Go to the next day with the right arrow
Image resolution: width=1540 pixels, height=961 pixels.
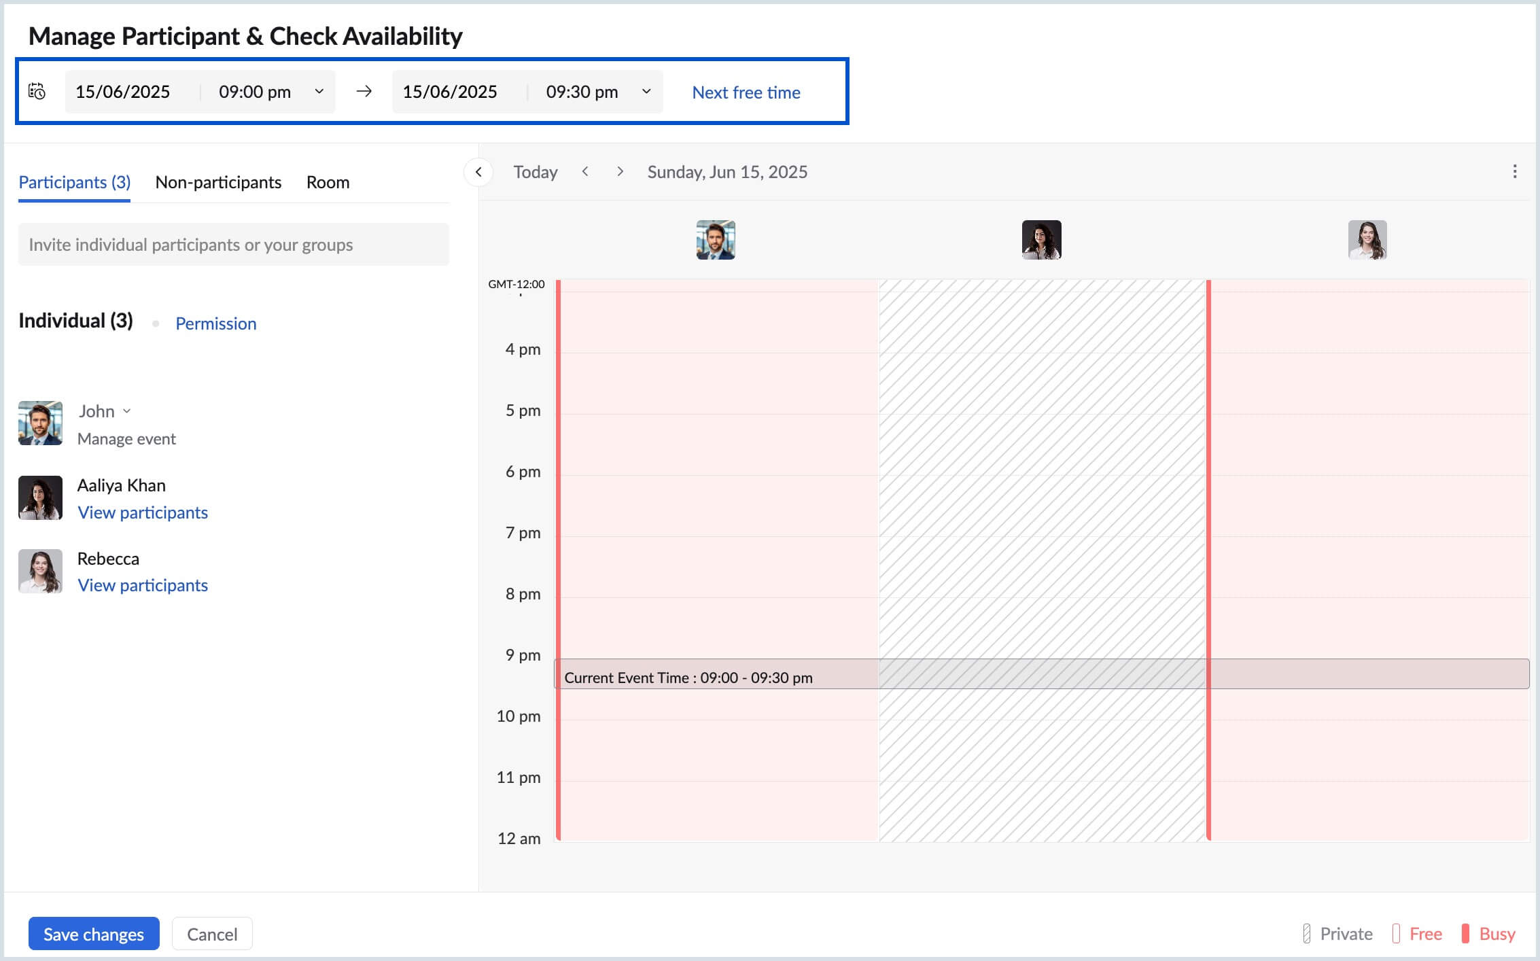pyautogui.click(x=620, y=172)
